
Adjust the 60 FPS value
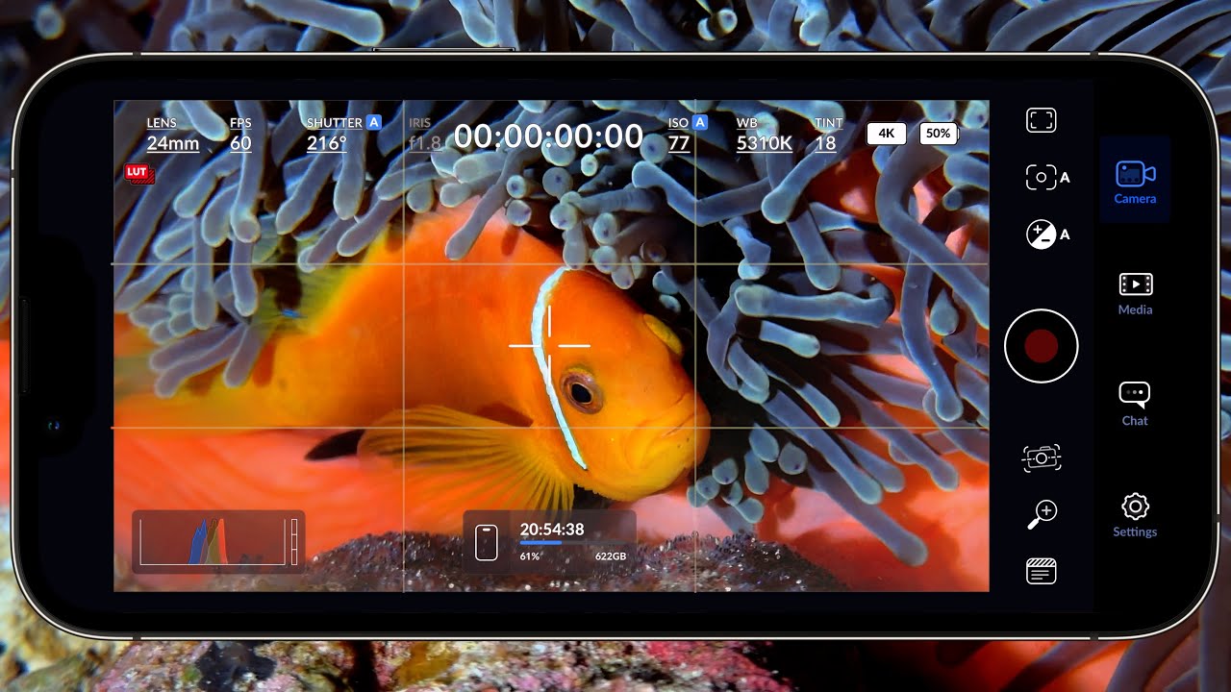click(240, 136)
